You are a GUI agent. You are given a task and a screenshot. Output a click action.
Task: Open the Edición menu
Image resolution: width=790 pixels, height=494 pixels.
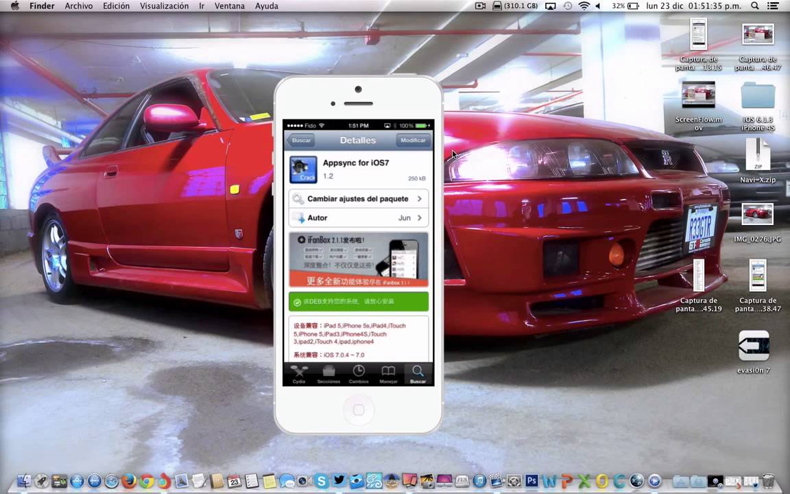(x=116, y=6)
